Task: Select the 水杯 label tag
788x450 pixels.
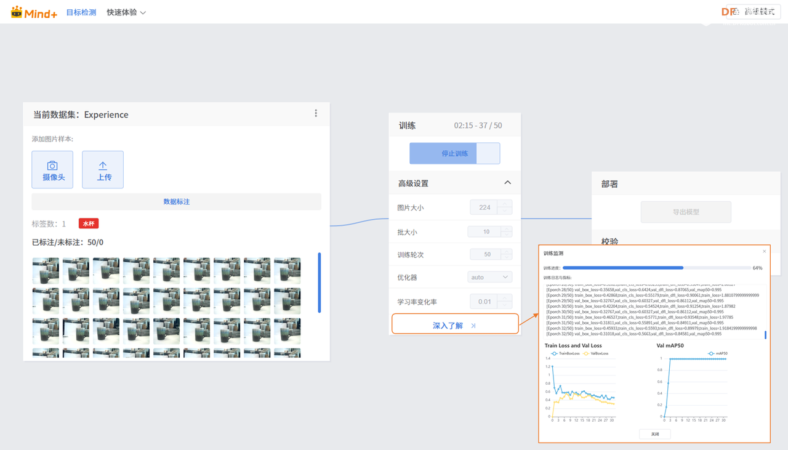Action: point(88,223)
